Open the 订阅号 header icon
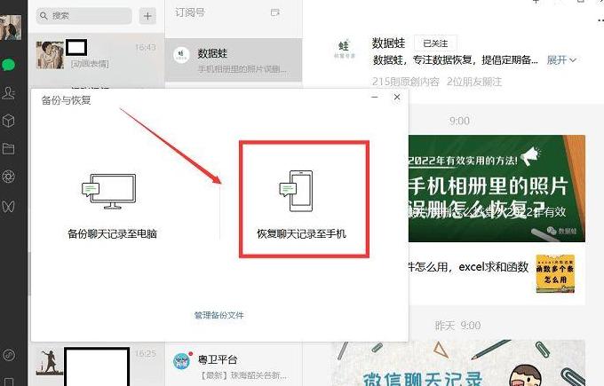 pos(274,12)
